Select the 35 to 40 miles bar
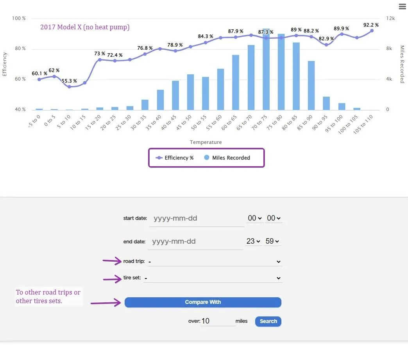The image size is (408, 345). tap(160, 100)
